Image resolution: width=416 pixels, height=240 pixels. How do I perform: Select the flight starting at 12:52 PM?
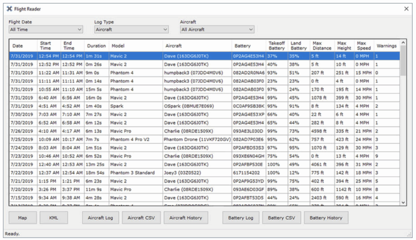pos(205,64)
